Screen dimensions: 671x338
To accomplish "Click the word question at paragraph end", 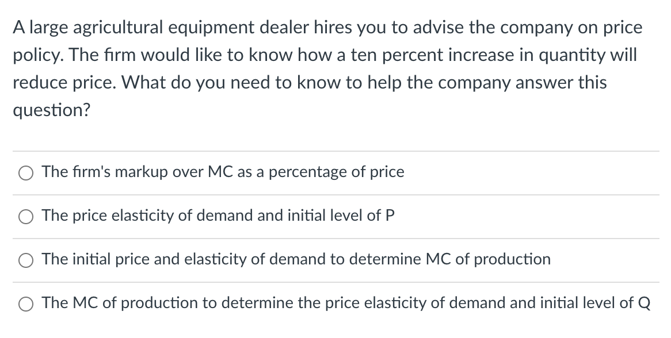I will [51, 110].
